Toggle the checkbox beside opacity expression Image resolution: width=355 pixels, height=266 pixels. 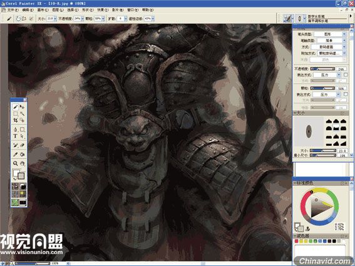346,74
